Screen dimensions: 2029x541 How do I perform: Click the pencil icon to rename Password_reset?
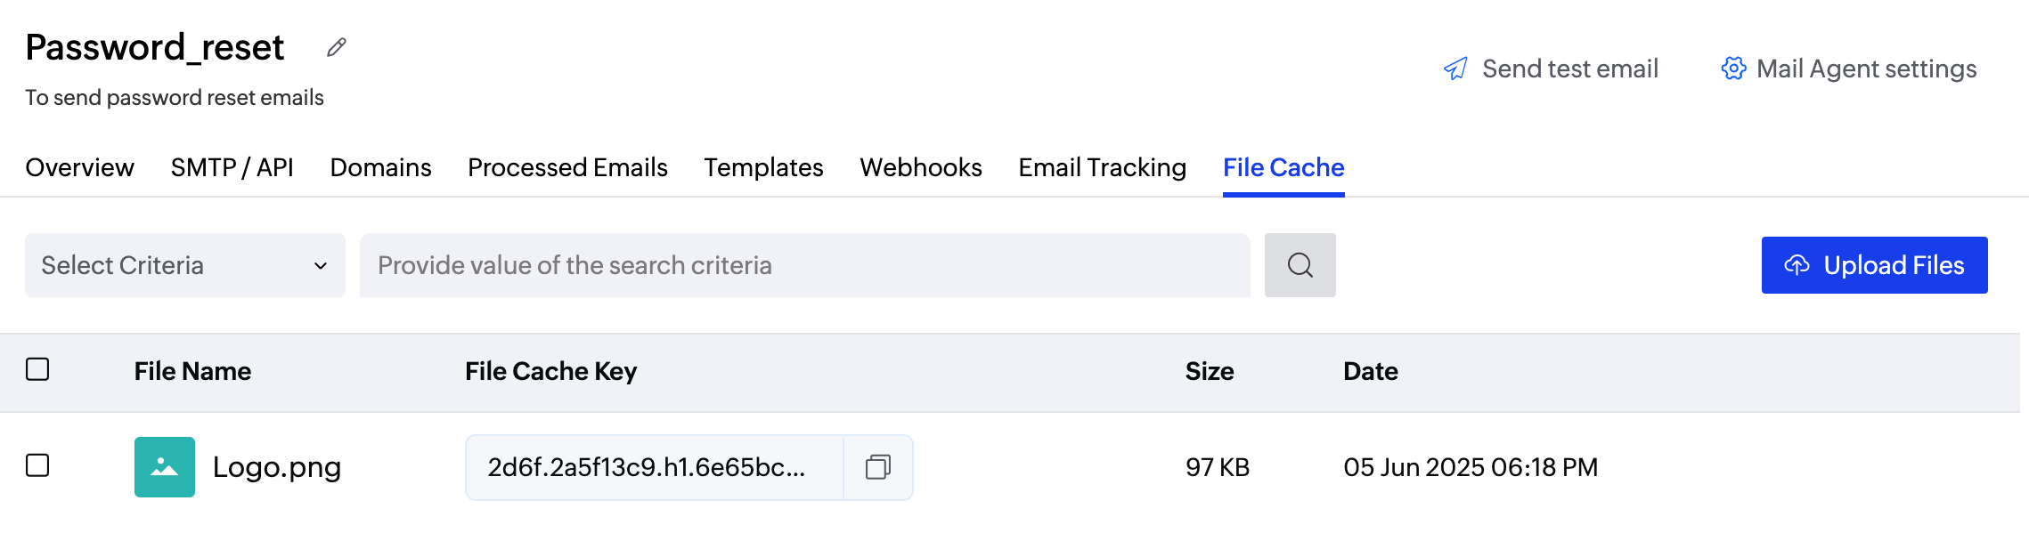(336, 48)
